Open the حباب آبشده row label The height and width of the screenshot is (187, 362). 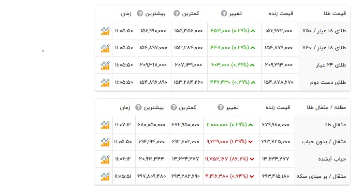click(332, 159)
